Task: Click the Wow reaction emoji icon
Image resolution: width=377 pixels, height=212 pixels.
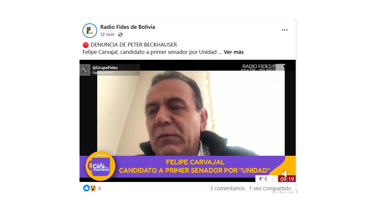Action: (93, 188)
